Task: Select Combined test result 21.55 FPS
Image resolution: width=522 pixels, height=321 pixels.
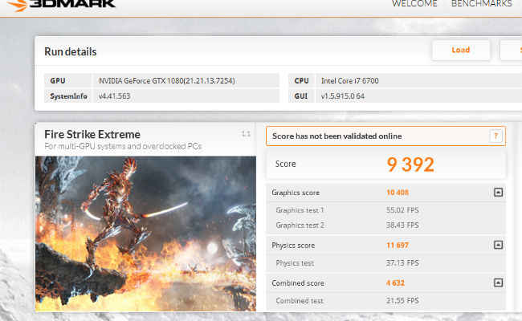Action: pos(402,301)
